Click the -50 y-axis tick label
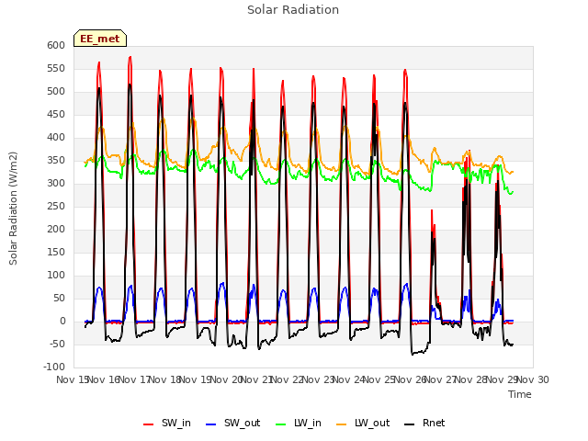Screen dimensions: 588x441 click(56, 345)
